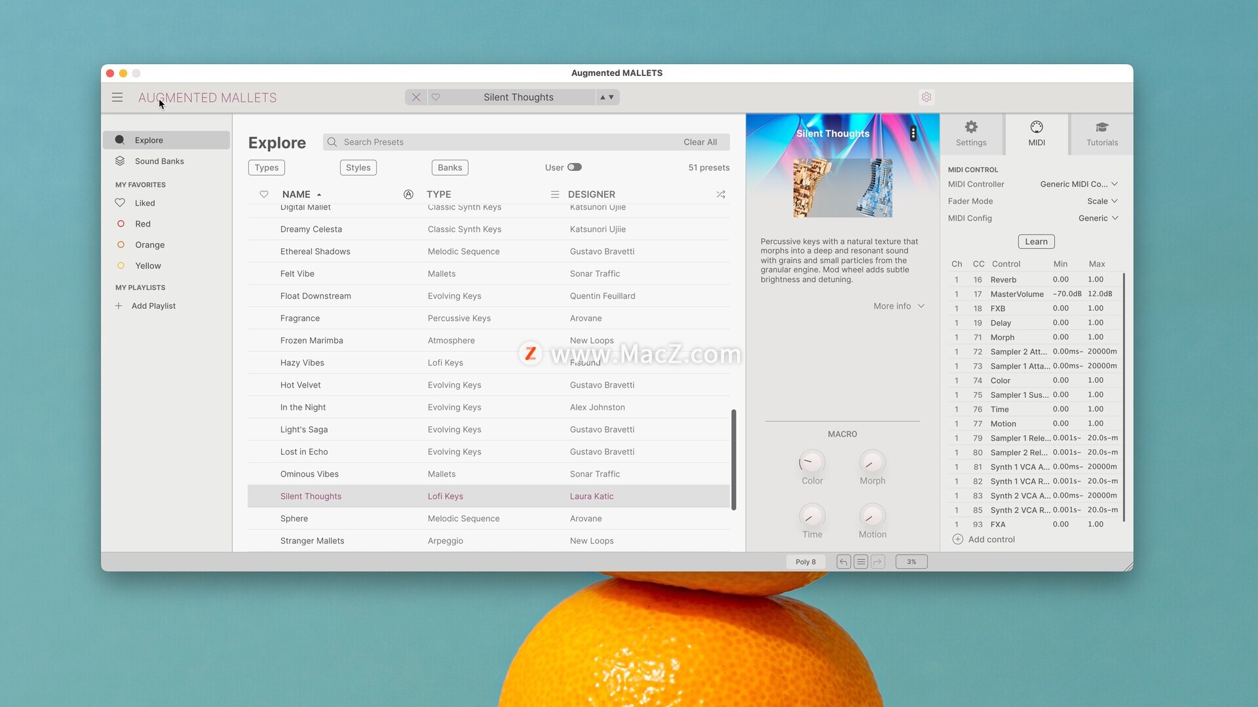Open the Explore section in sidebar

(166, 140)
